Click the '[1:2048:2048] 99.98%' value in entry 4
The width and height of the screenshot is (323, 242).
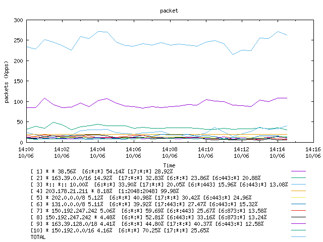click(x=148, y=191)
